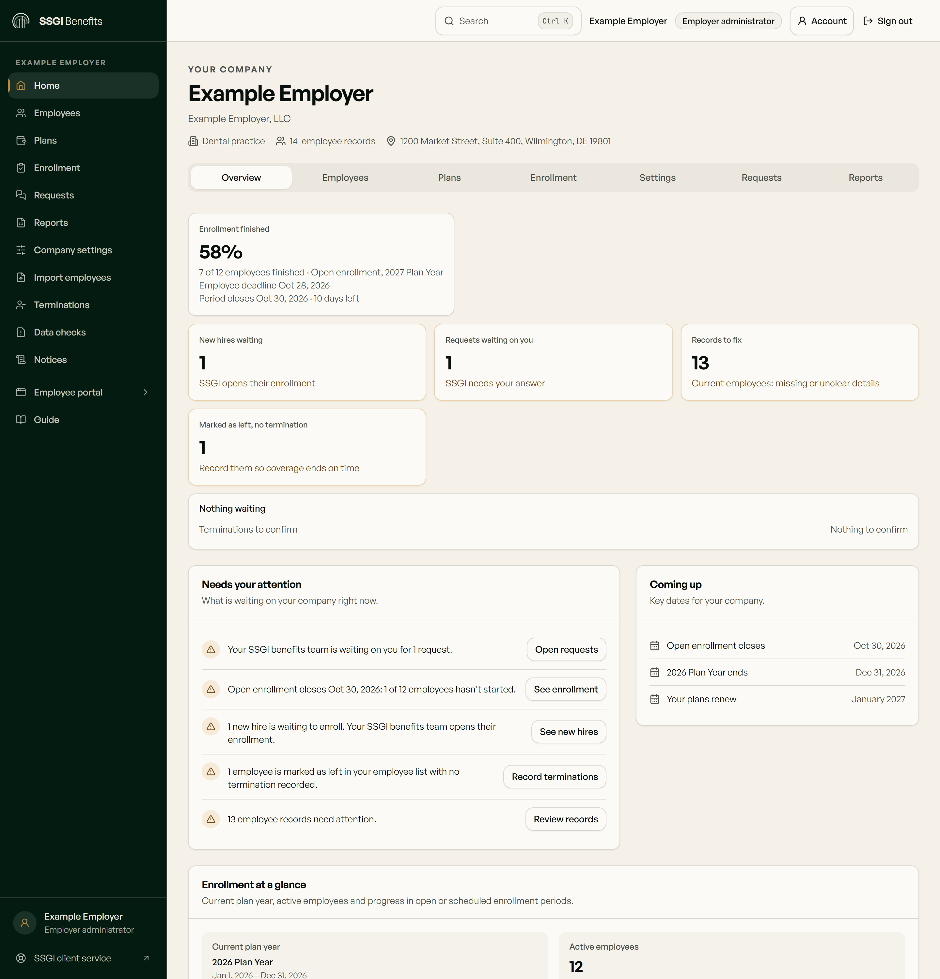The width and height of the screenshot is (940, 979).
Task: Open the Enrollment tab
Action: click(x=554, y=178)
